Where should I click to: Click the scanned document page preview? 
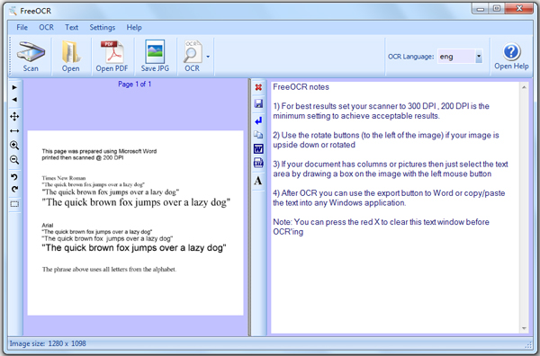135,223
